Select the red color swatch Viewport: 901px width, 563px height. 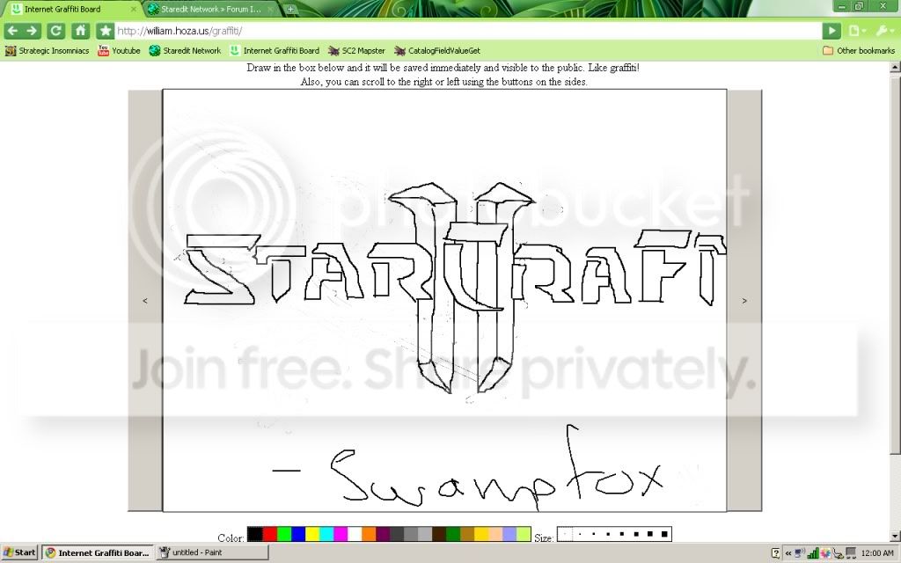click(270, 534)
